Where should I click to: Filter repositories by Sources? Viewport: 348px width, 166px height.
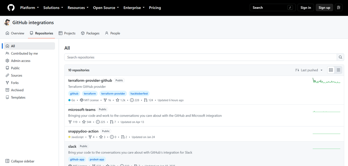pos(29,75)
